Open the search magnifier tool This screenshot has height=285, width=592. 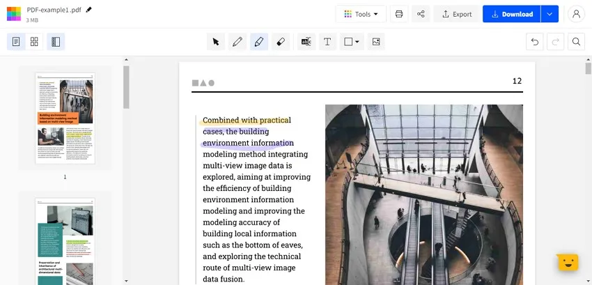[x=576, y=42]
